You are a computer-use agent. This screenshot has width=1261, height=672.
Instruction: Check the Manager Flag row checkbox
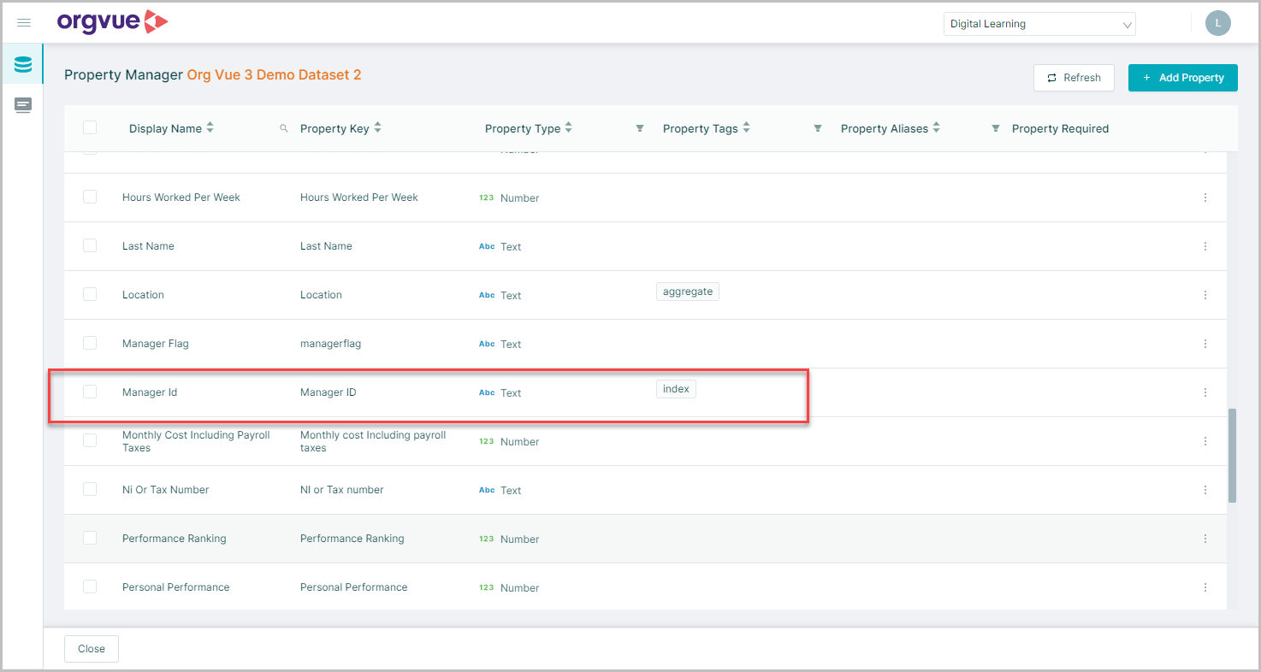90,343
